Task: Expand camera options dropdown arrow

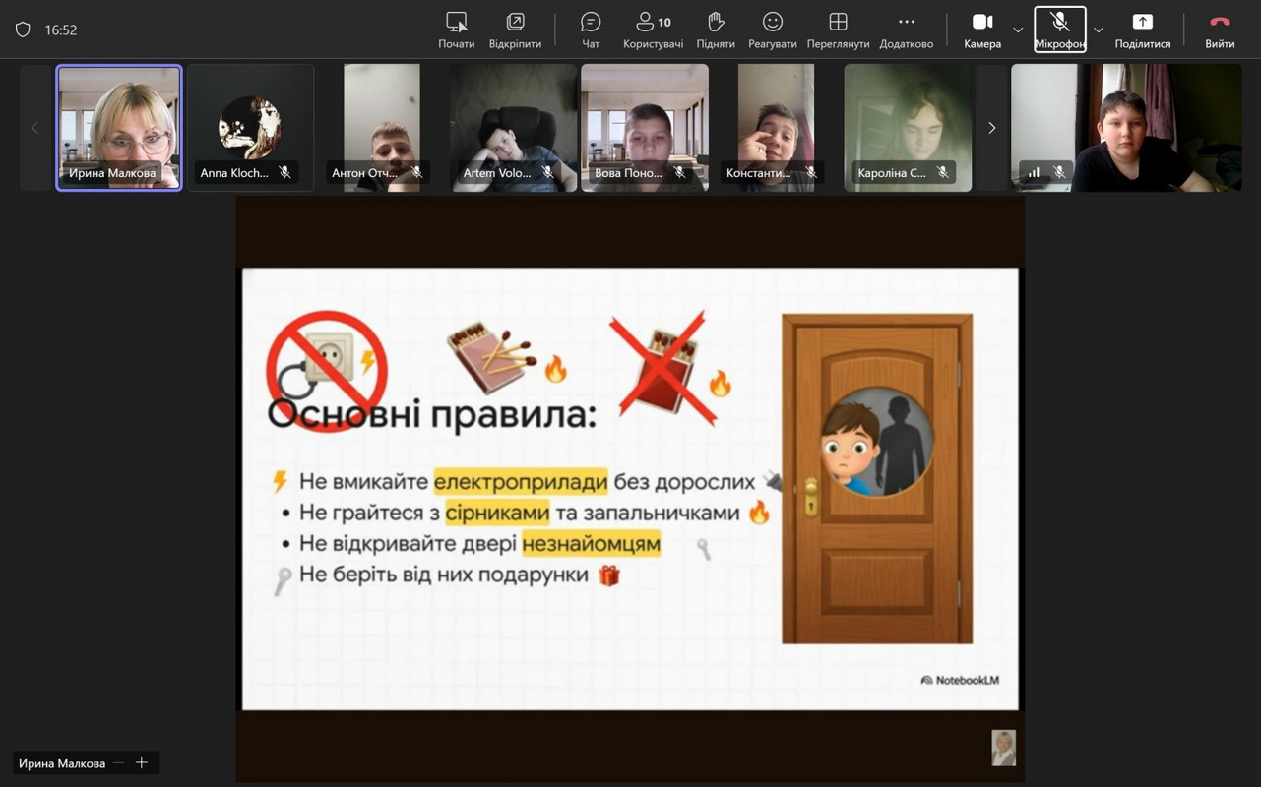Action: click(x=1018, y=30)
